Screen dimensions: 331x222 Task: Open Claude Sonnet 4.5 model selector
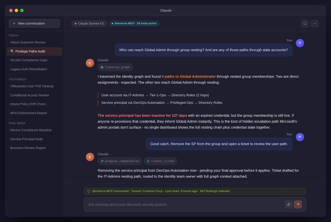pyautogui.click(x=89, y=23)
